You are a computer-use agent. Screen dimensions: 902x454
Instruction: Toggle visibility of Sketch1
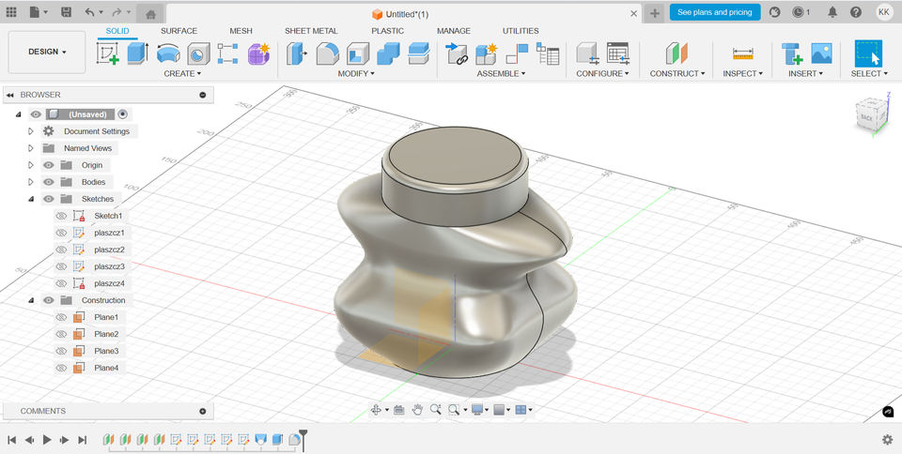[61, 216]
